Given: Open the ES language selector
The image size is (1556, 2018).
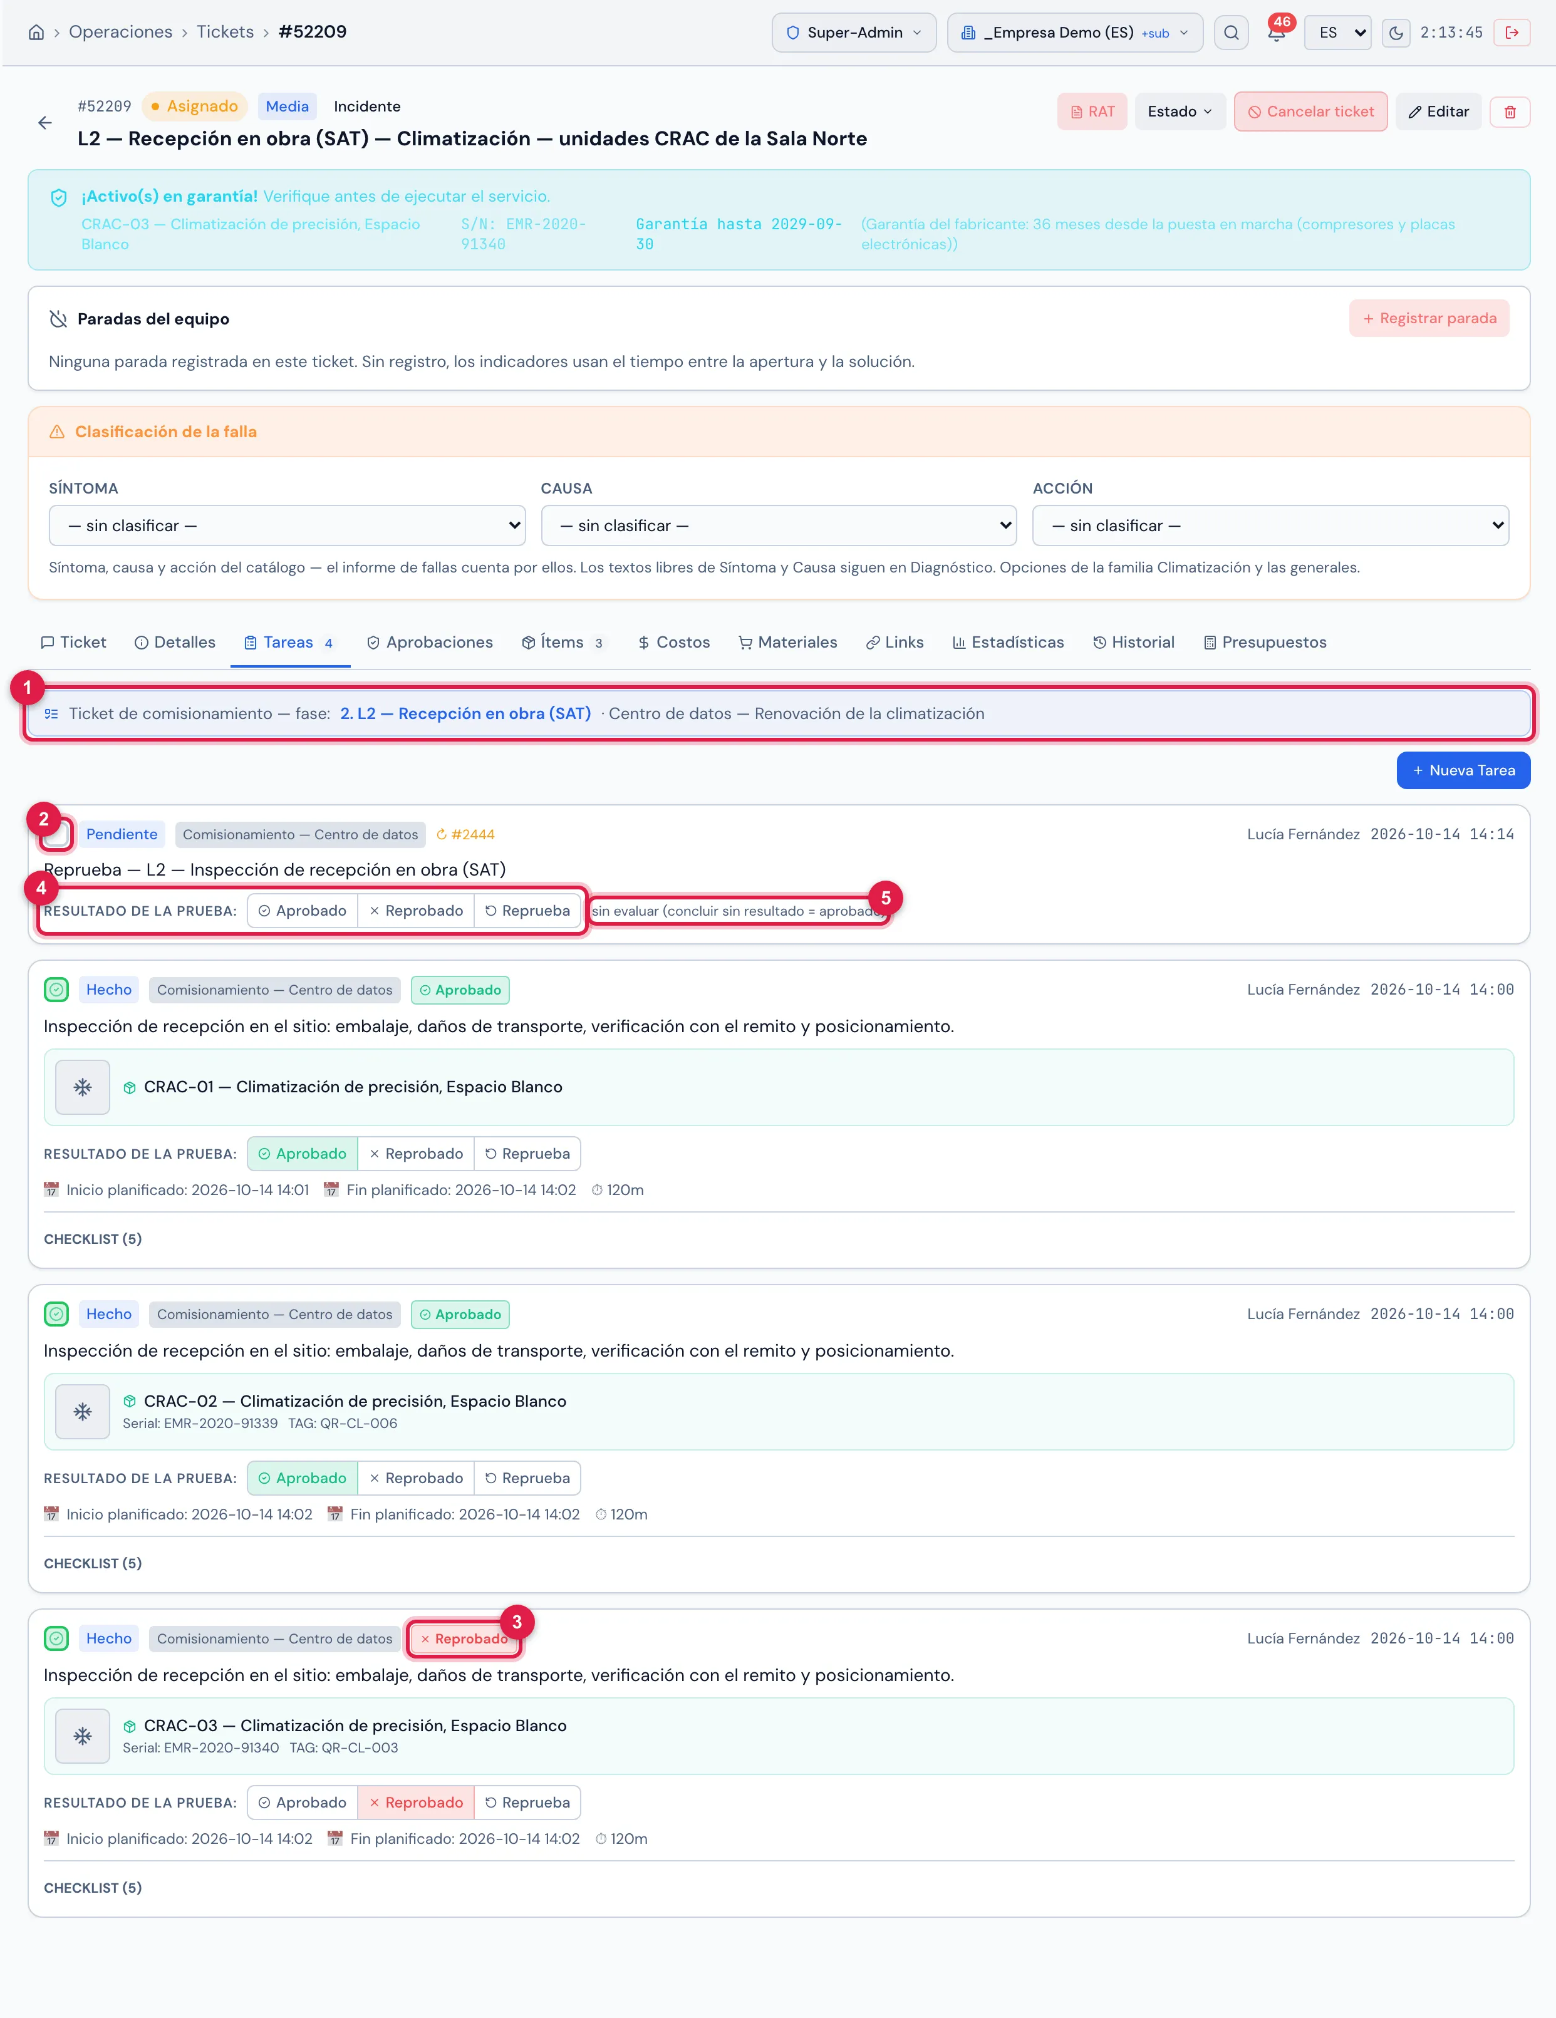Looking at the screenshot, I should [x=1337, y=33].
